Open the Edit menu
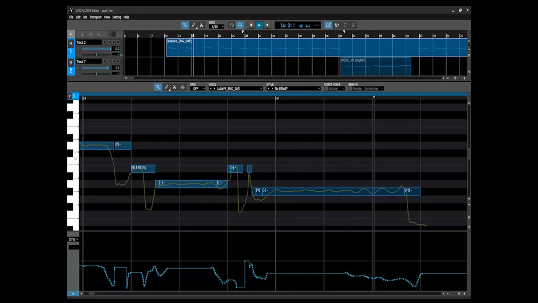The height and width of the screenshot is (303, 538). pos(78,17)
